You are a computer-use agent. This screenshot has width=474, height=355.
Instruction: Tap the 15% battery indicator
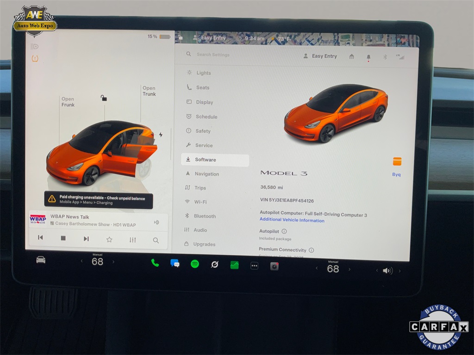pos(159,37)
